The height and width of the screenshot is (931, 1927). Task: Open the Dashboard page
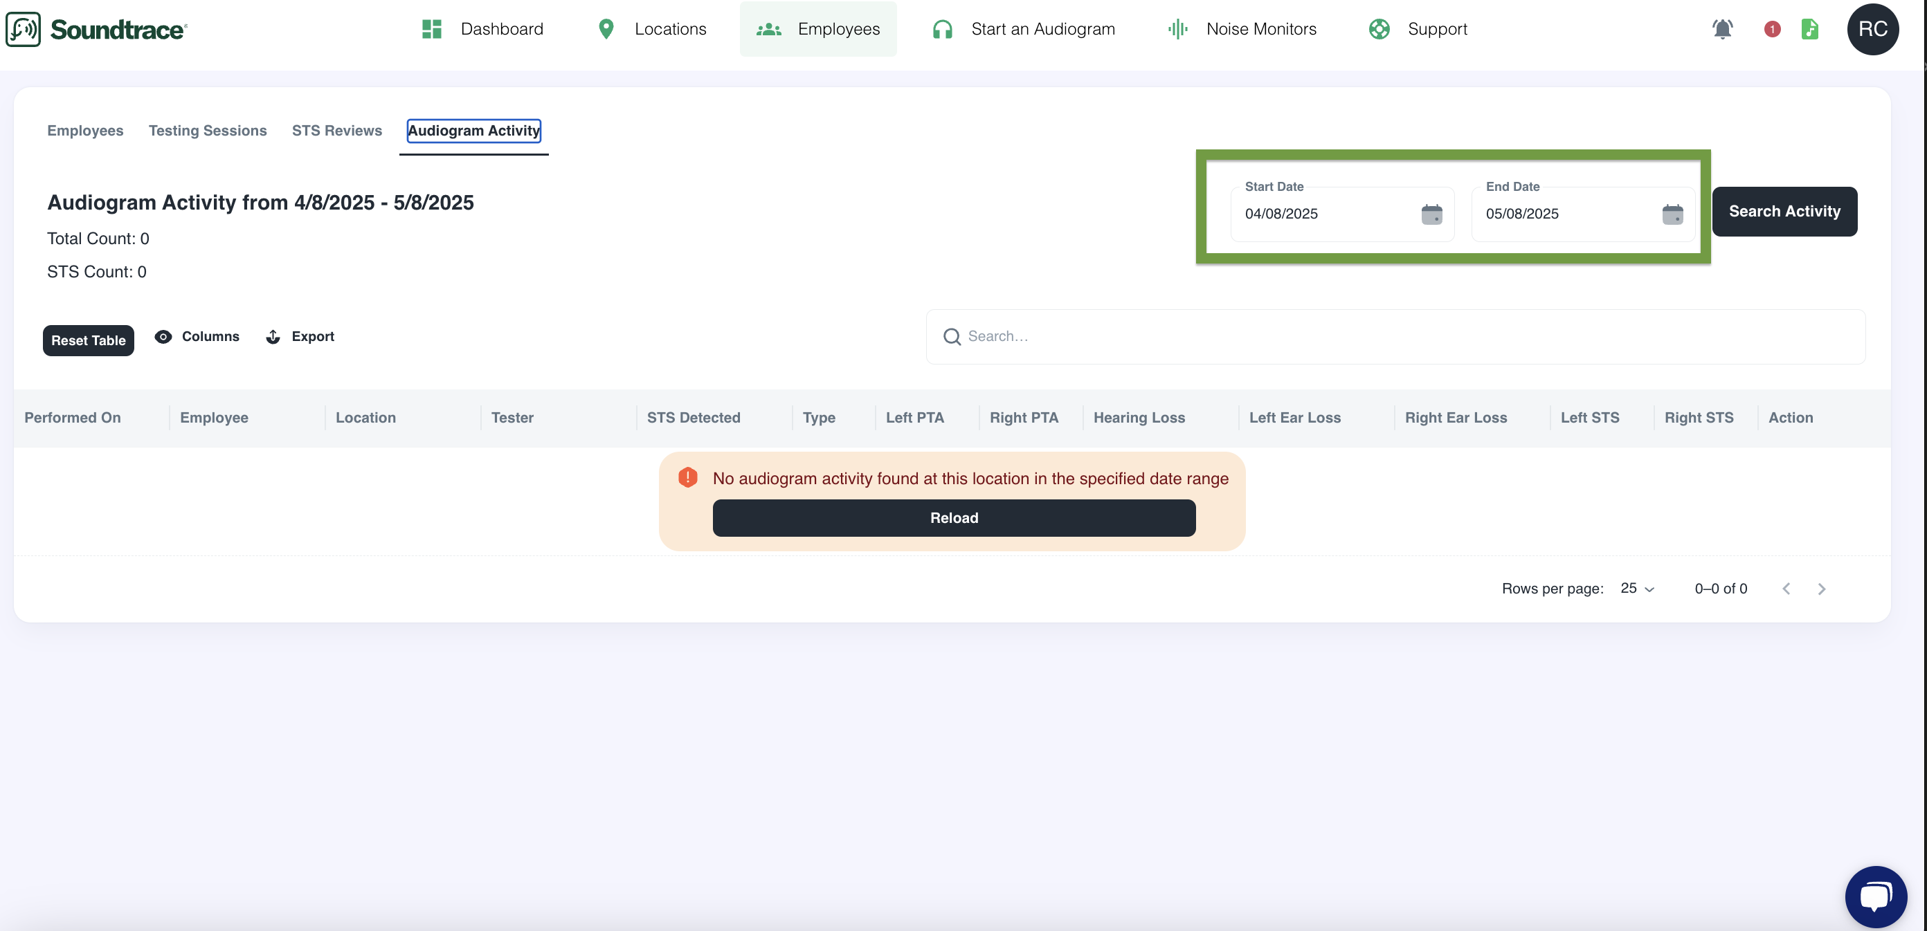pos(482,29)
